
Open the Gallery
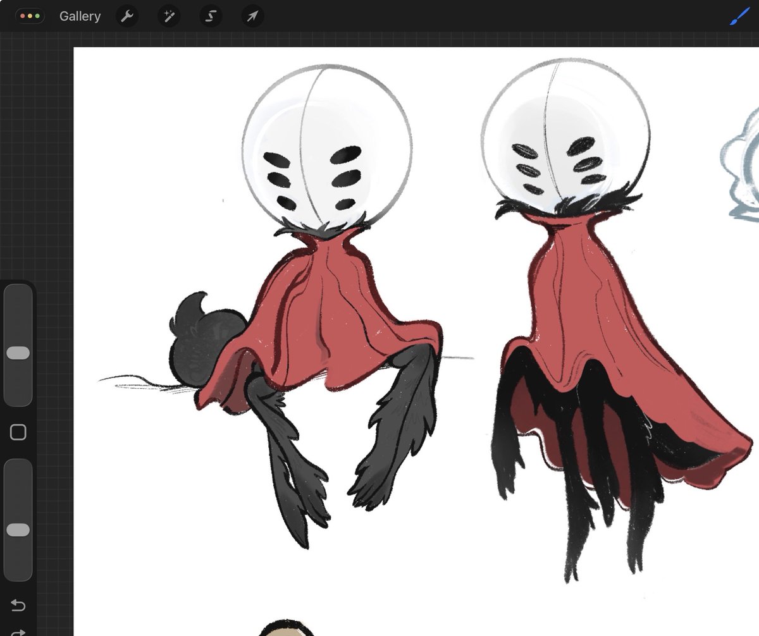pyautogui.click(x=80, y=16)
